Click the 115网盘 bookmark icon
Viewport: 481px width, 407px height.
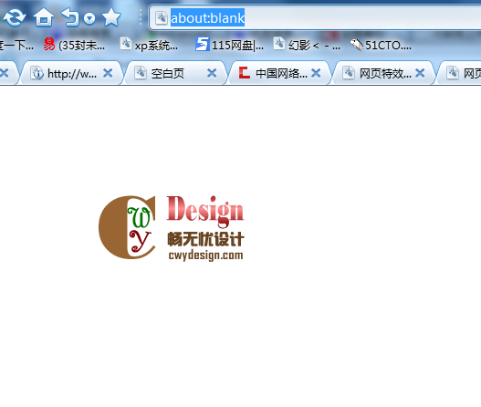pos(202,44)
